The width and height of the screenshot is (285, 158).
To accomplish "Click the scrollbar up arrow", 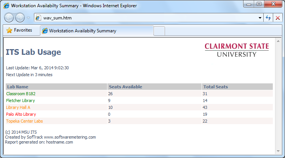I will [278, 41].
